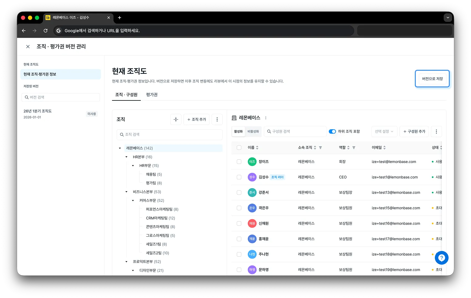This screenshot has height=298, width=471.
Task: Open the 조직 panel more options menu
Action: [x=217, y=120]
